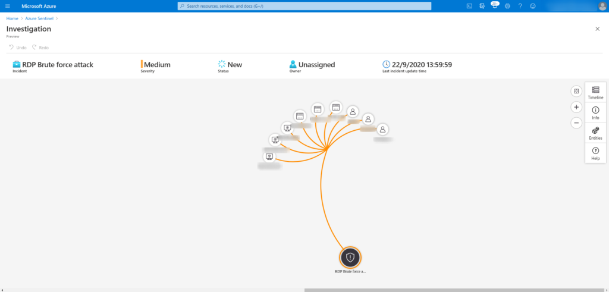Click the incident title RDP Brute force attack
The image size is (609, 292).
(x=58, y=64)
